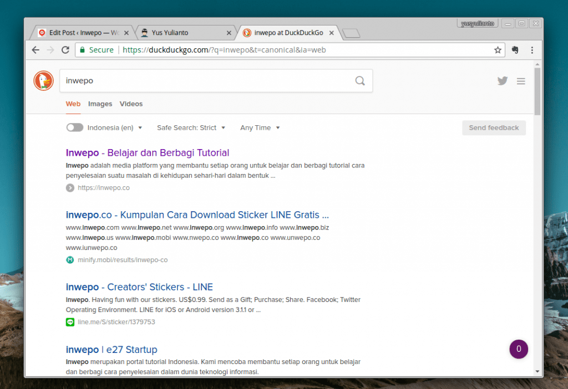Viewport: 568px width, 389px height.
Task: Go back using the back arrow
Action: 36,50
